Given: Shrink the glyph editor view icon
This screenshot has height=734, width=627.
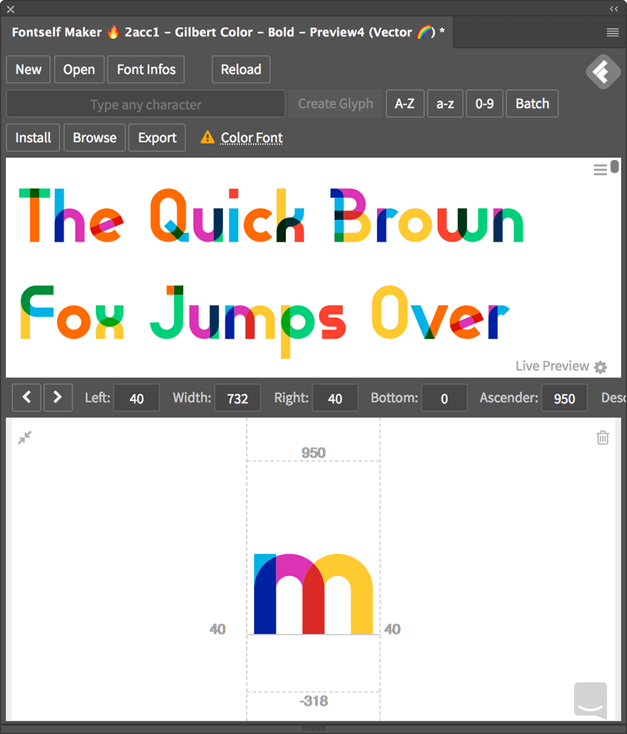Looking at the screenshot, I should pos(25,437).
